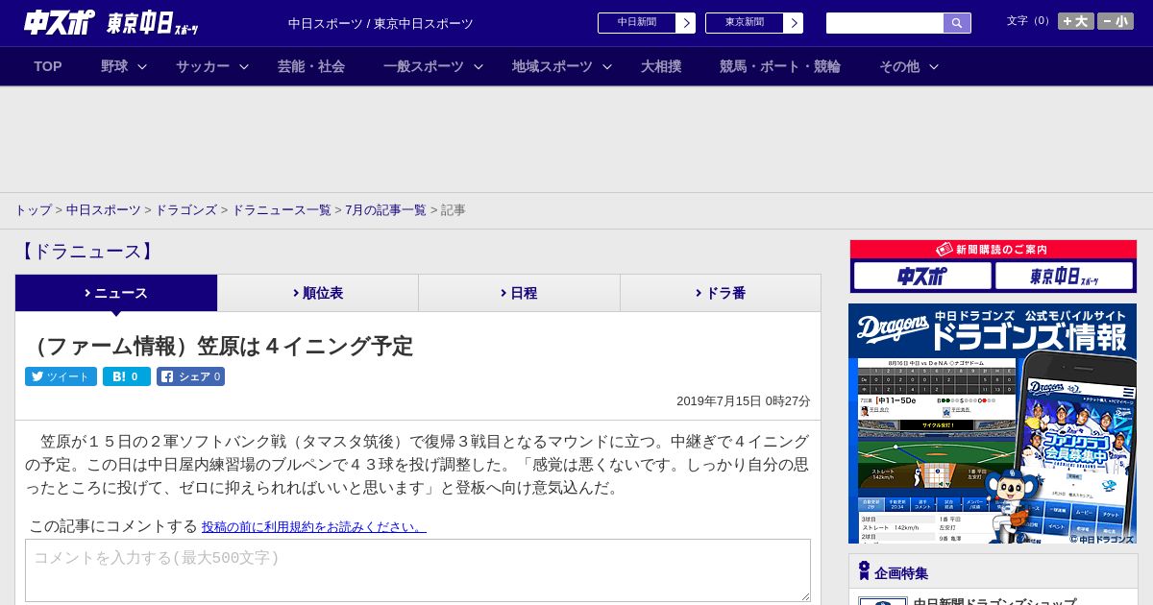1153x605 pixels.
Task: Open 利用規約 link before posting
Action: (x=314, y=527)
